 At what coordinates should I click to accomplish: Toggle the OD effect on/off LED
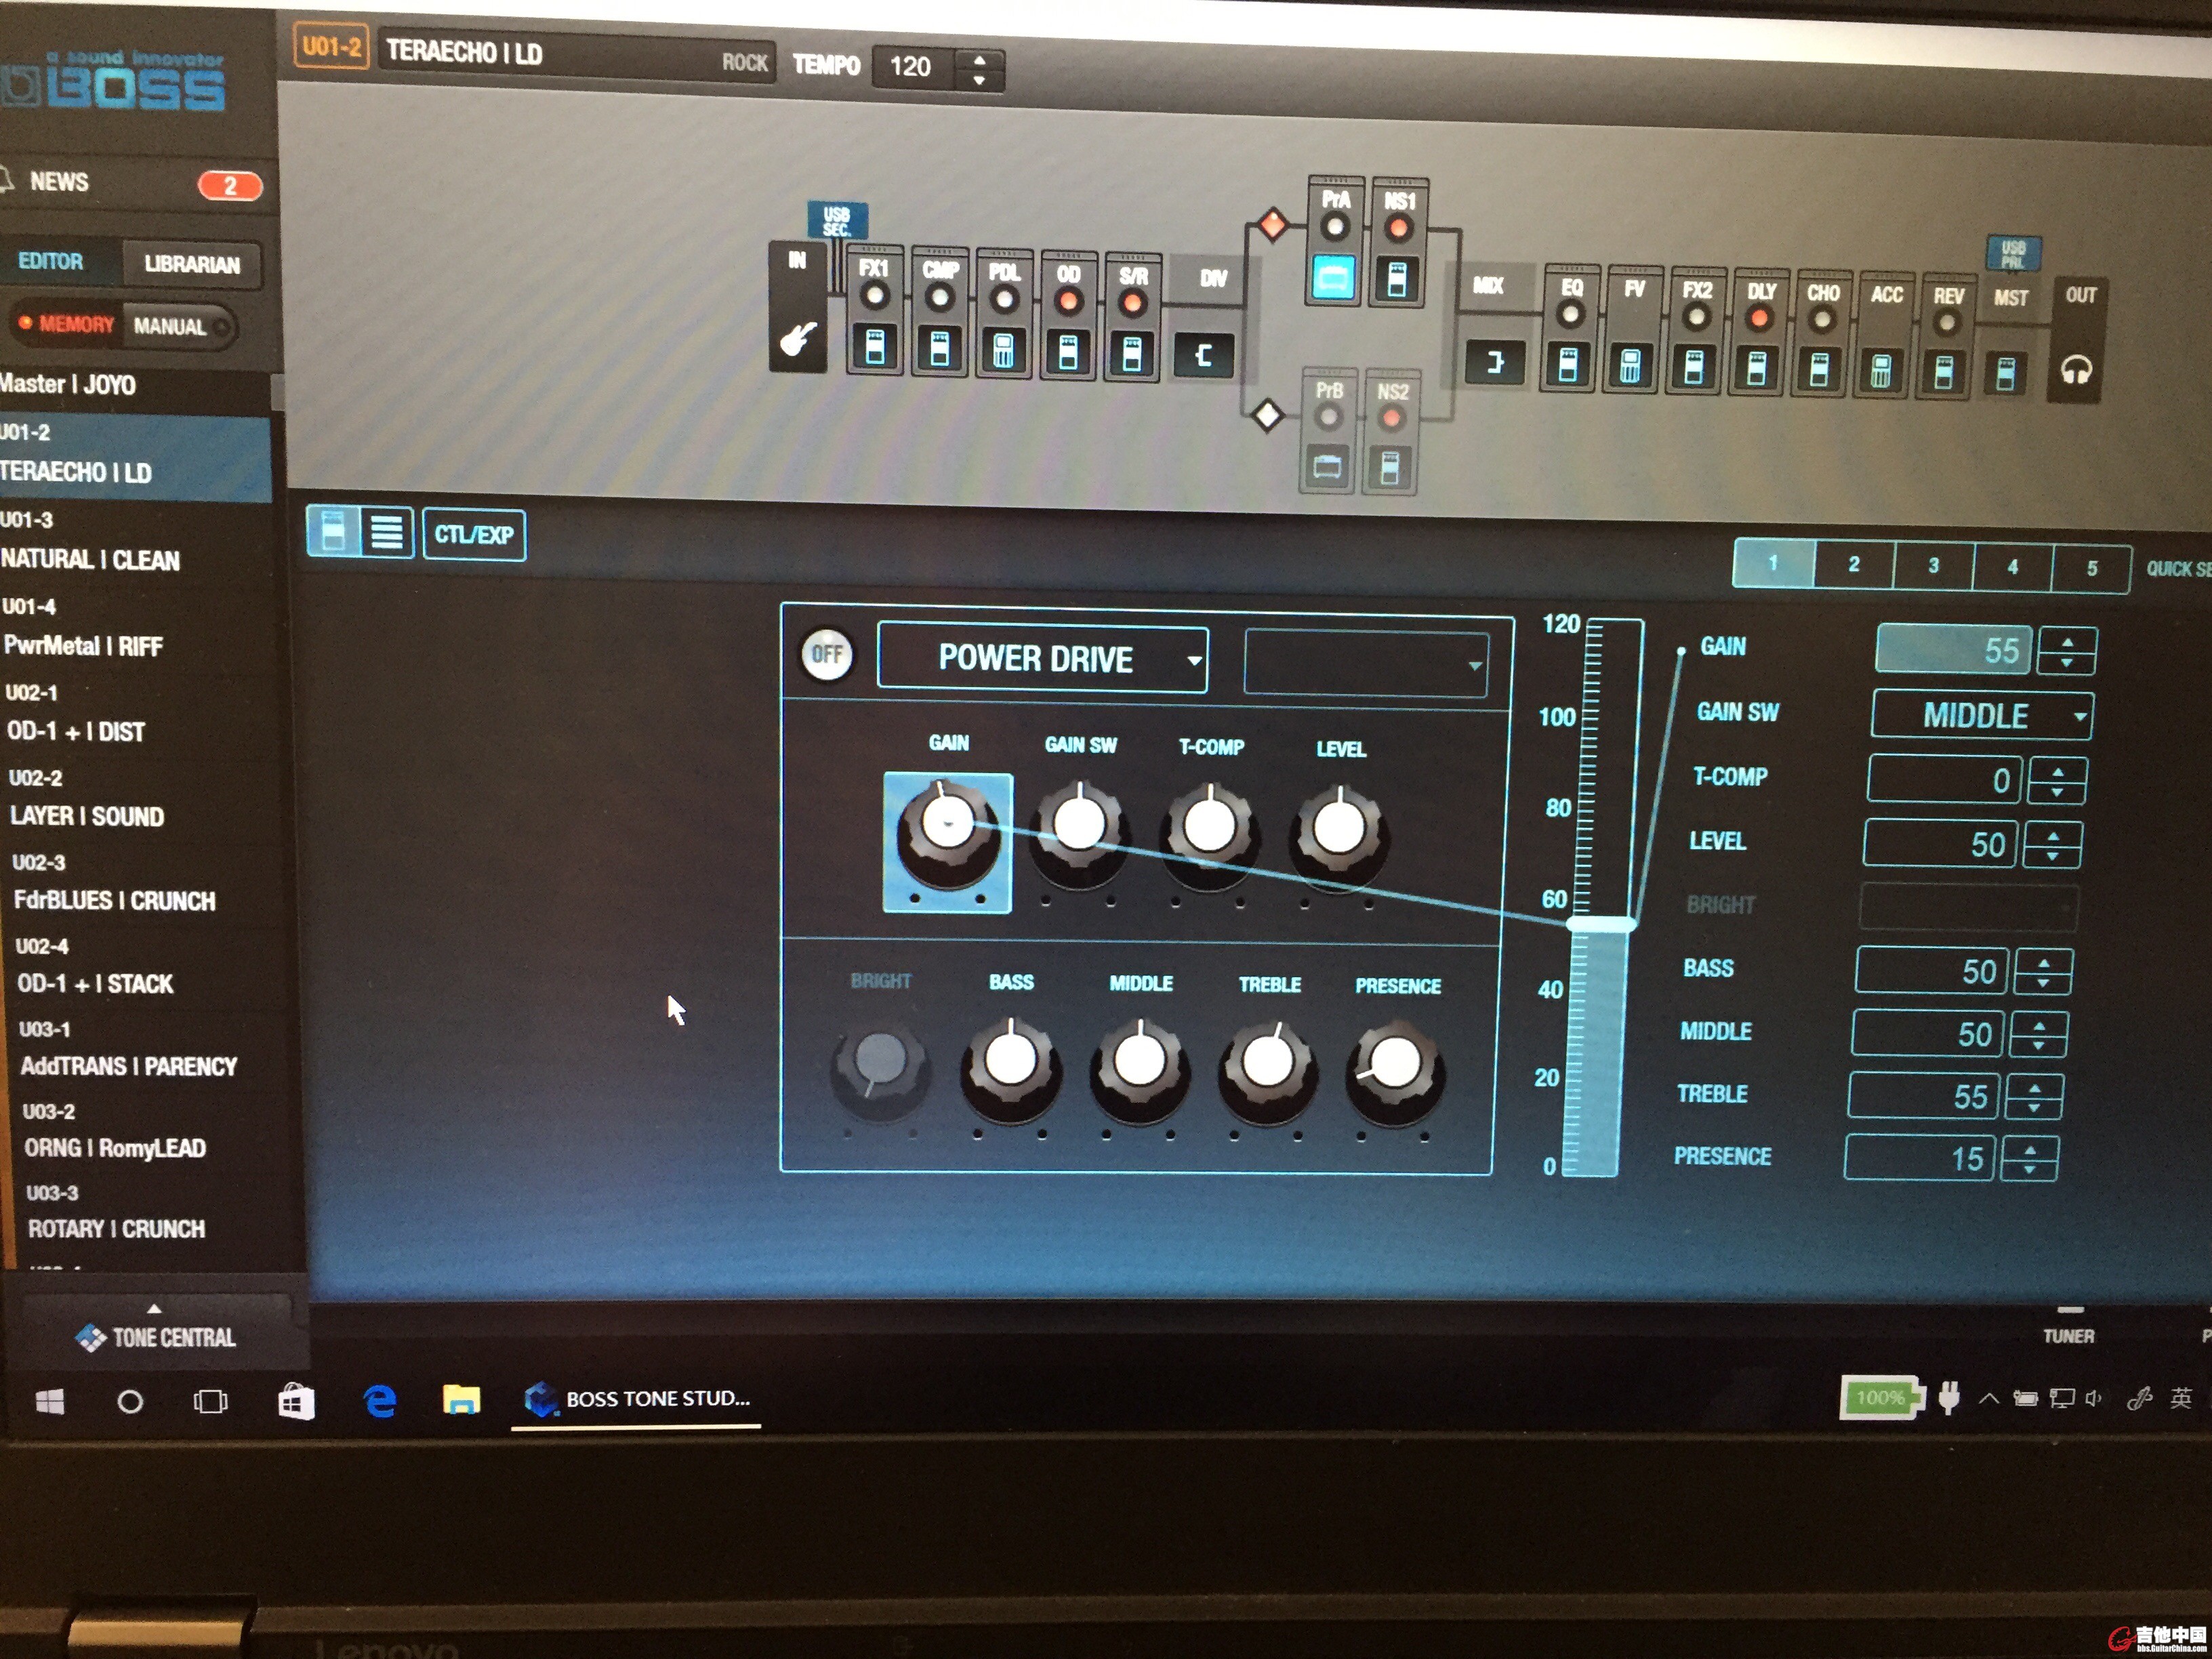tap(1068, 302)
